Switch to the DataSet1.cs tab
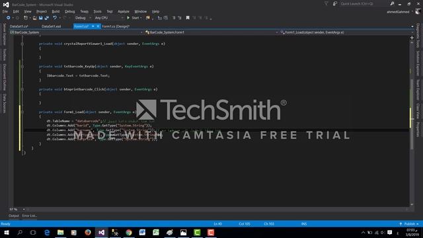Screen dimensions: 423x238 [x=19, y=26]
